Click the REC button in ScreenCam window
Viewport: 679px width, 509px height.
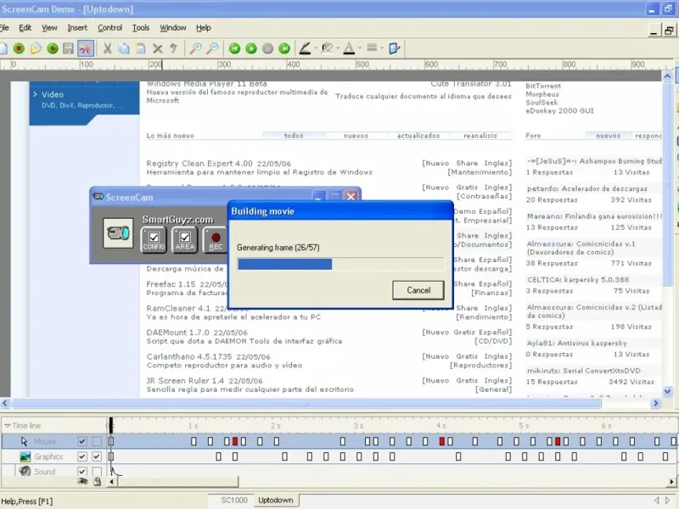tap(216, 240)
